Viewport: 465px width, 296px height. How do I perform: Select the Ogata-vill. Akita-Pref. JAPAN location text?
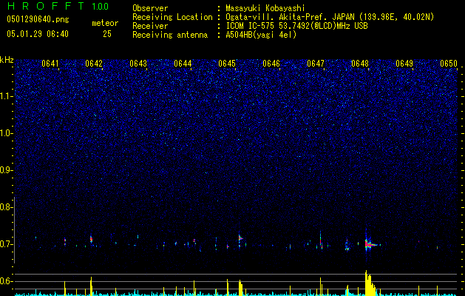tap(330, 17)
